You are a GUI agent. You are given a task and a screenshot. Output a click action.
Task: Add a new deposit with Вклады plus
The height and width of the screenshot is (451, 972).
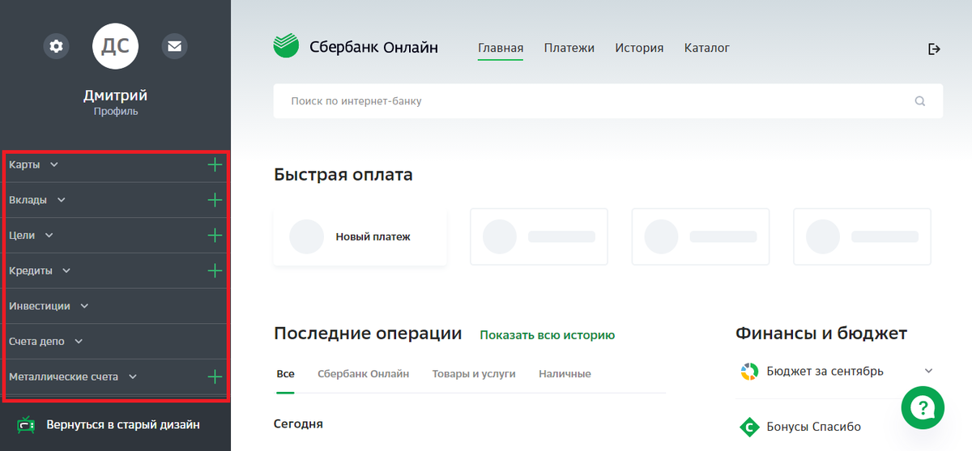click(215, 200)
